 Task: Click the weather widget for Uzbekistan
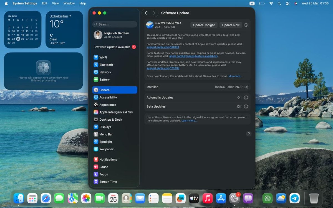64,30
